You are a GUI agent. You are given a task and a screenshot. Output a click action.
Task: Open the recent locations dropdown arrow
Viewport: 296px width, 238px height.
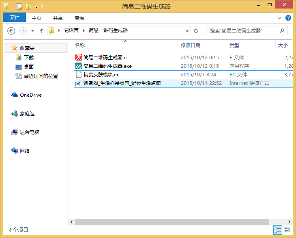coord(33,30)
